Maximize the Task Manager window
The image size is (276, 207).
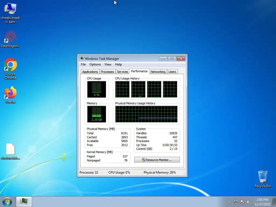coord(172,58)
